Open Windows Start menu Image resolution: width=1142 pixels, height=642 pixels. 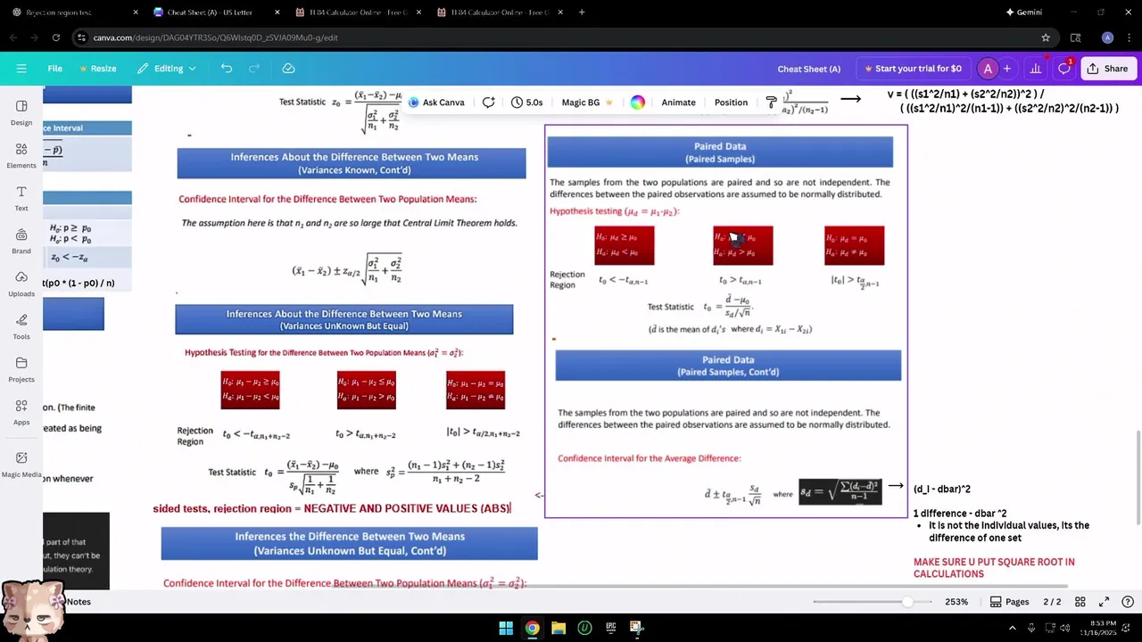point(506,628)
